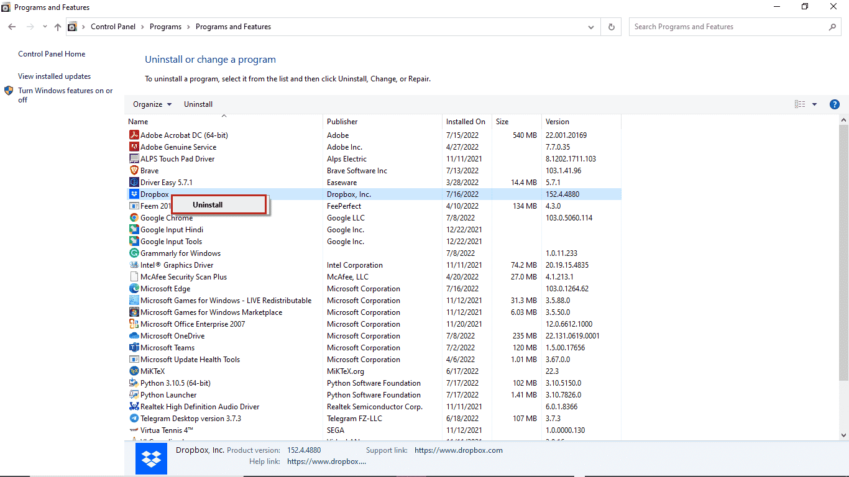Click the ALPS Touch Pad Driver icon
Viewport: 849px width, 477px height.
[134, 158]
